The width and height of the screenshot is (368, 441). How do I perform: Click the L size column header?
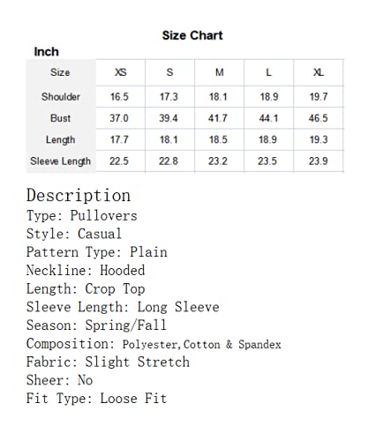(268, 72)
